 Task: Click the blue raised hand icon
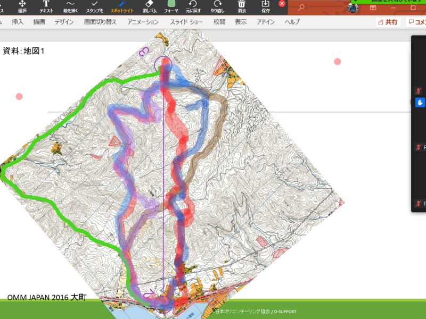click(420, 102)
